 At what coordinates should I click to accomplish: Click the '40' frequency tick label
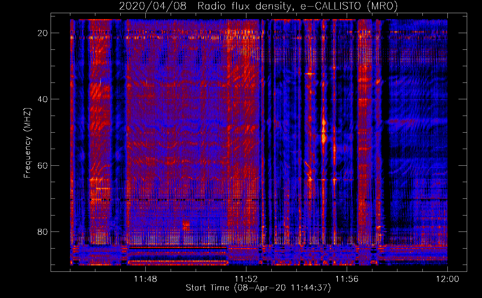43,99
